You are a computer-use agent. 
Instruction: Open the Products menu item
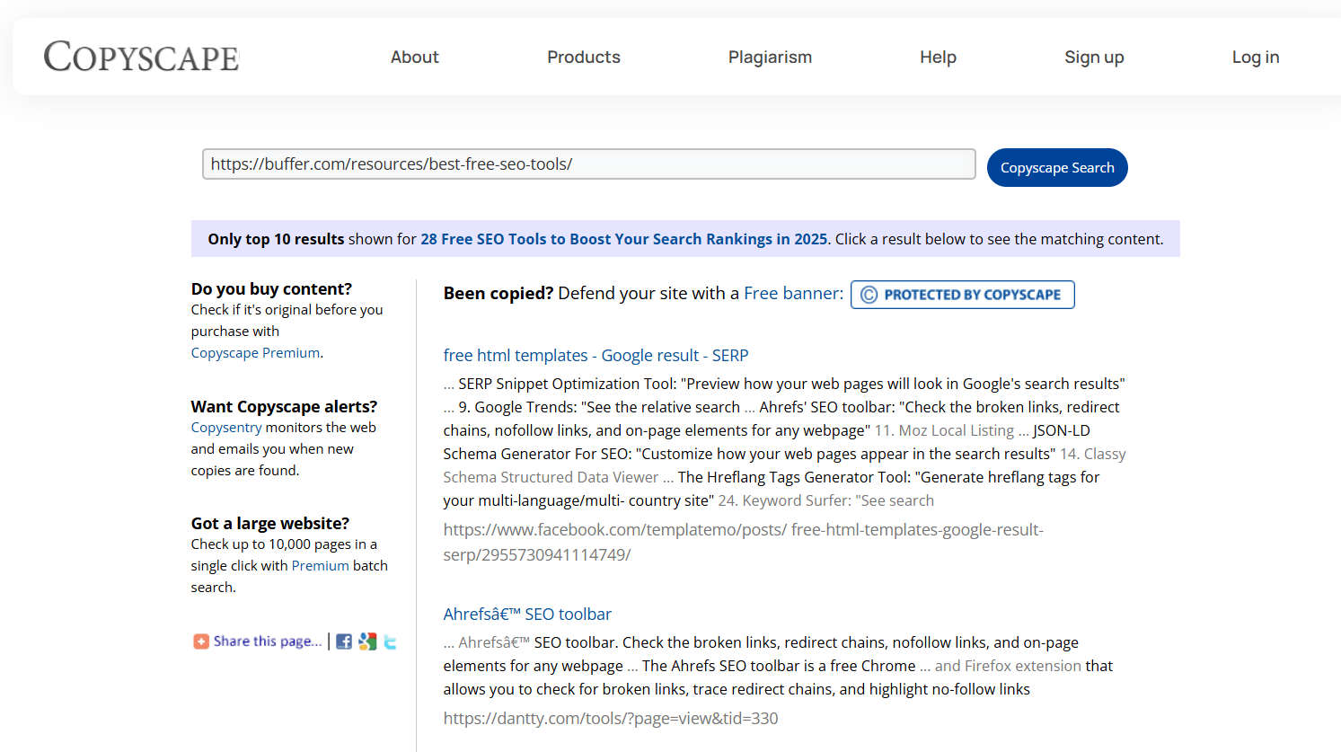pyautogui.click(x=583, y=57)
